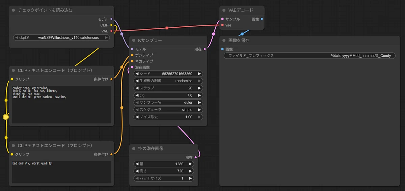Click the ポジティブ input socket on Kサンプラー

point(132,55)
